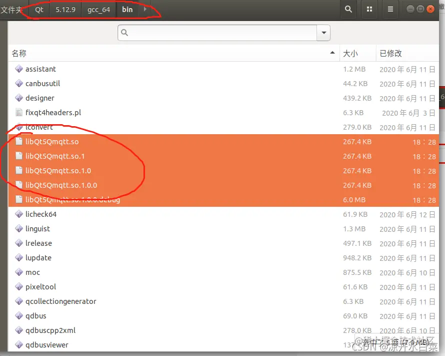Click the canbusutil executable icon
The width and height of the screenshot is (445, 356).
tap(19, 83)
